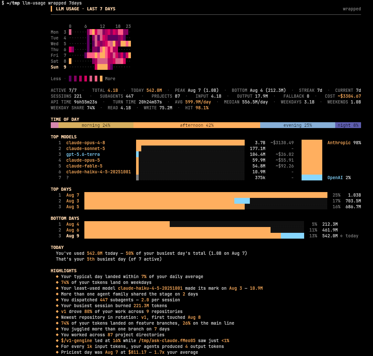Click the "HIGHLIGHTS" section heading
Image resolution: width=373 pixels, height=356 pixels.
64,271
